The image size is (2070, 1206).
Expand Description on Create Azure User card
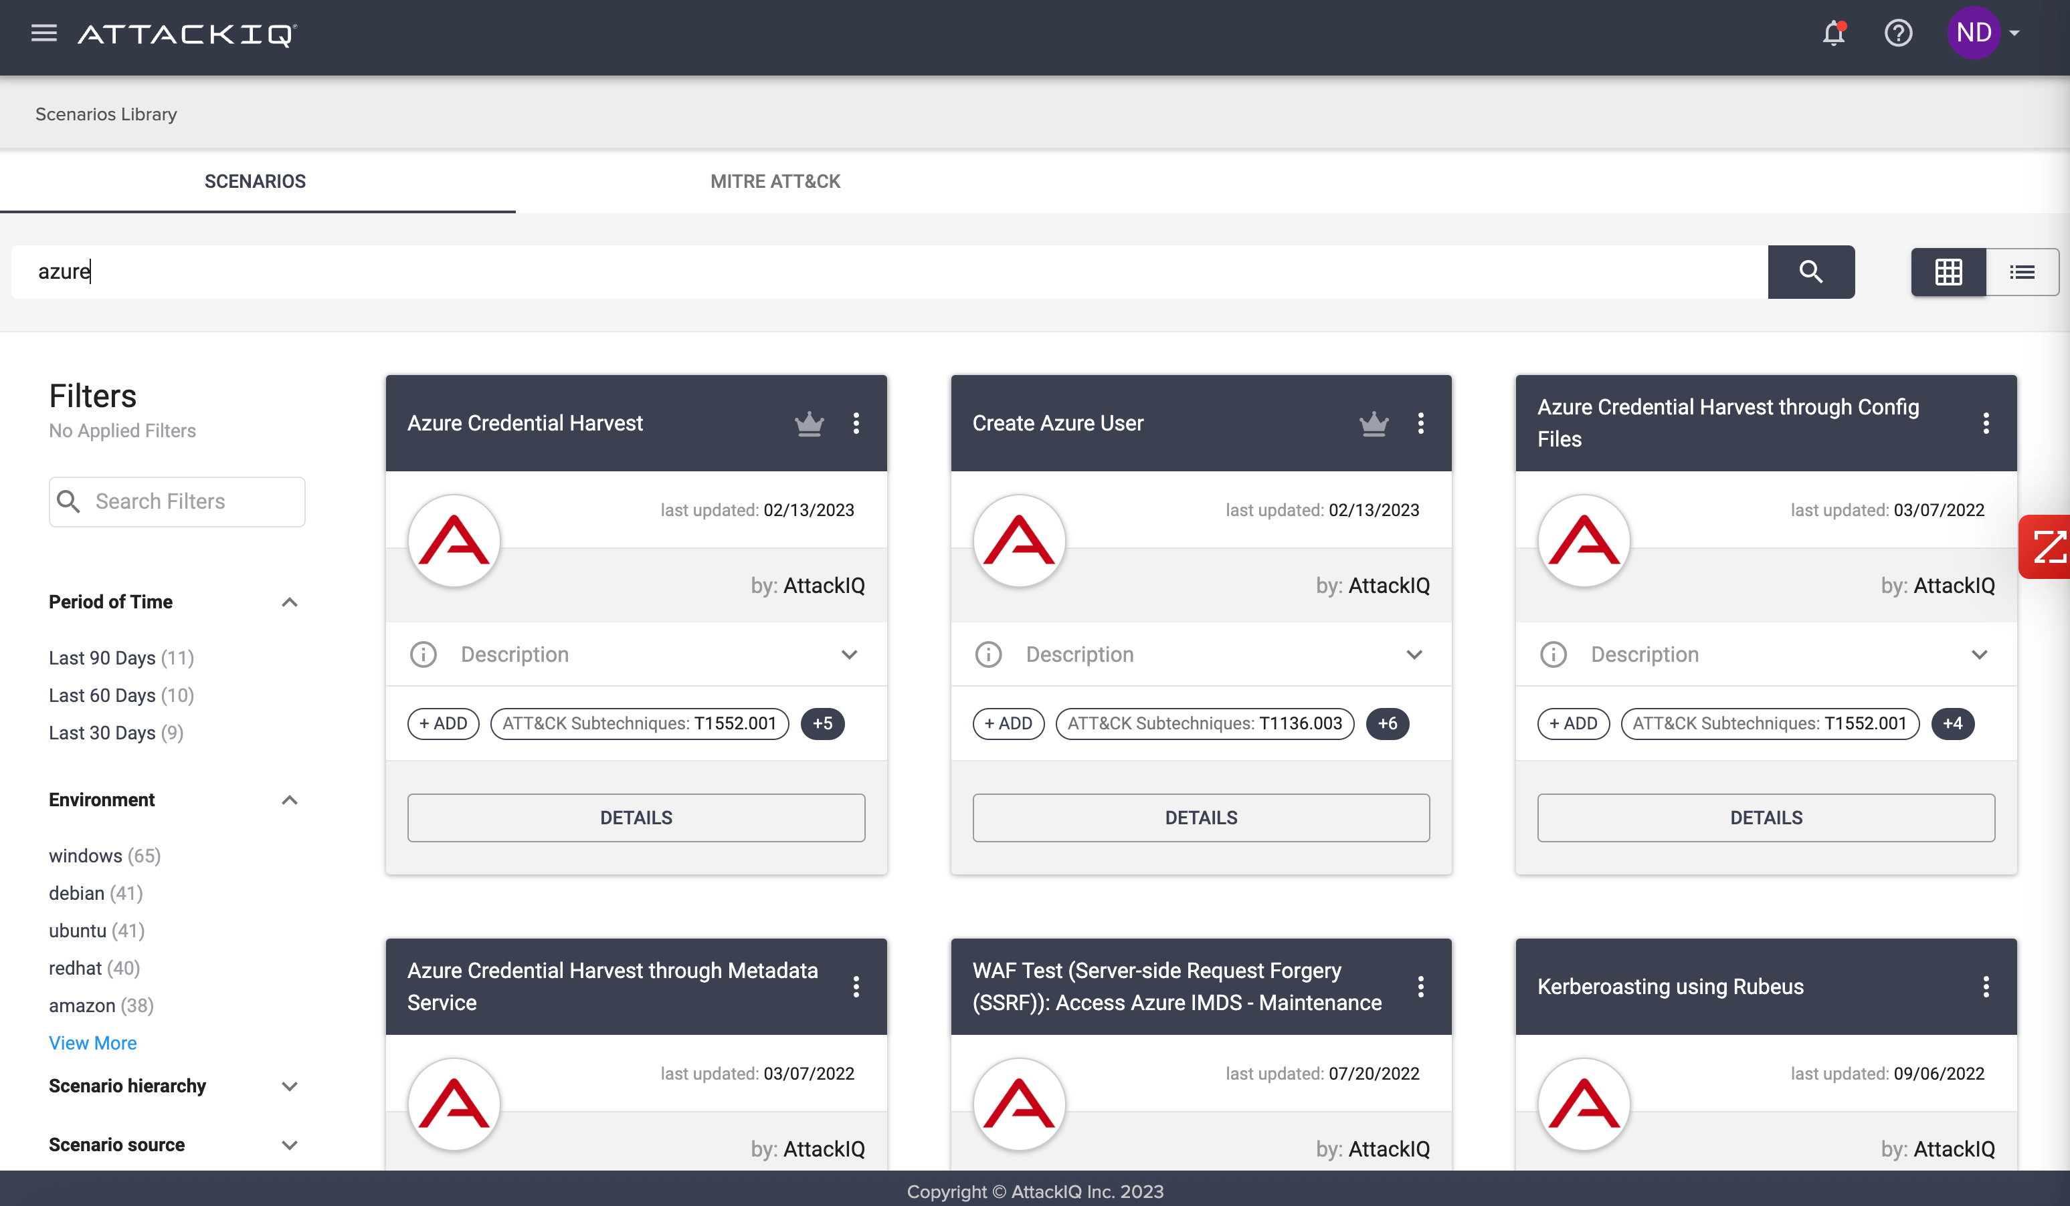click(x=1414, y=654)
